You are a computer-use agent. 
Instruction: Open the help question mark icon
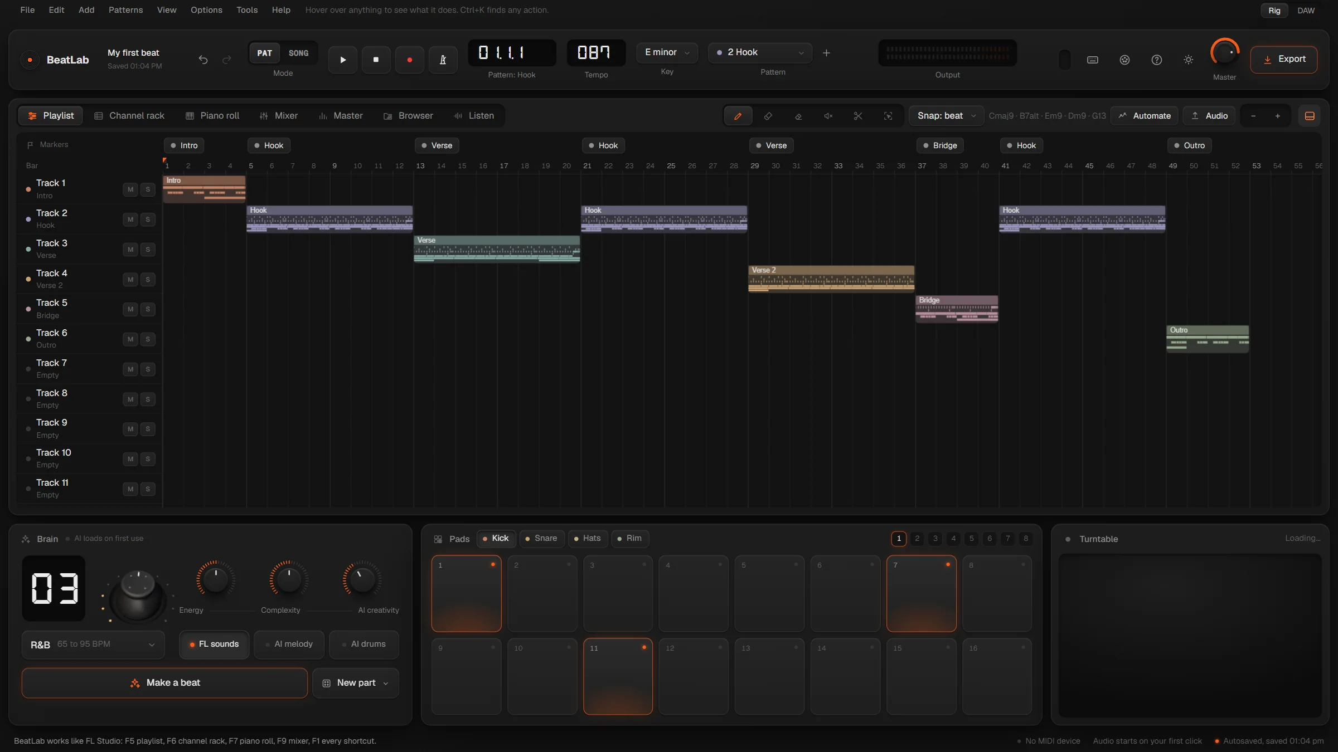(x=1157, y=60)
